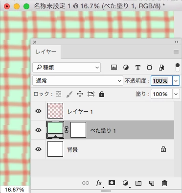Switch to the レイヤー tab
Image resolution: width=182 pixels, height=193 pixels.
coord(46,52)
